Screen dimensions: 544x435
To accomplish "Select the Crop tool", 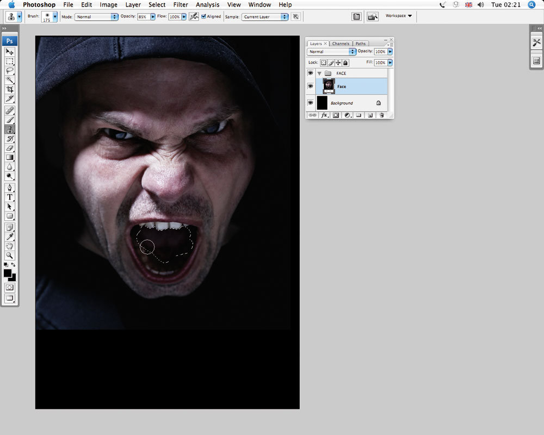I will pyautogui.click(x=10, y=89).
